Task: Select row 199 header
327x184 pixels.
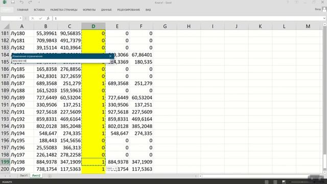Action: 5,162
